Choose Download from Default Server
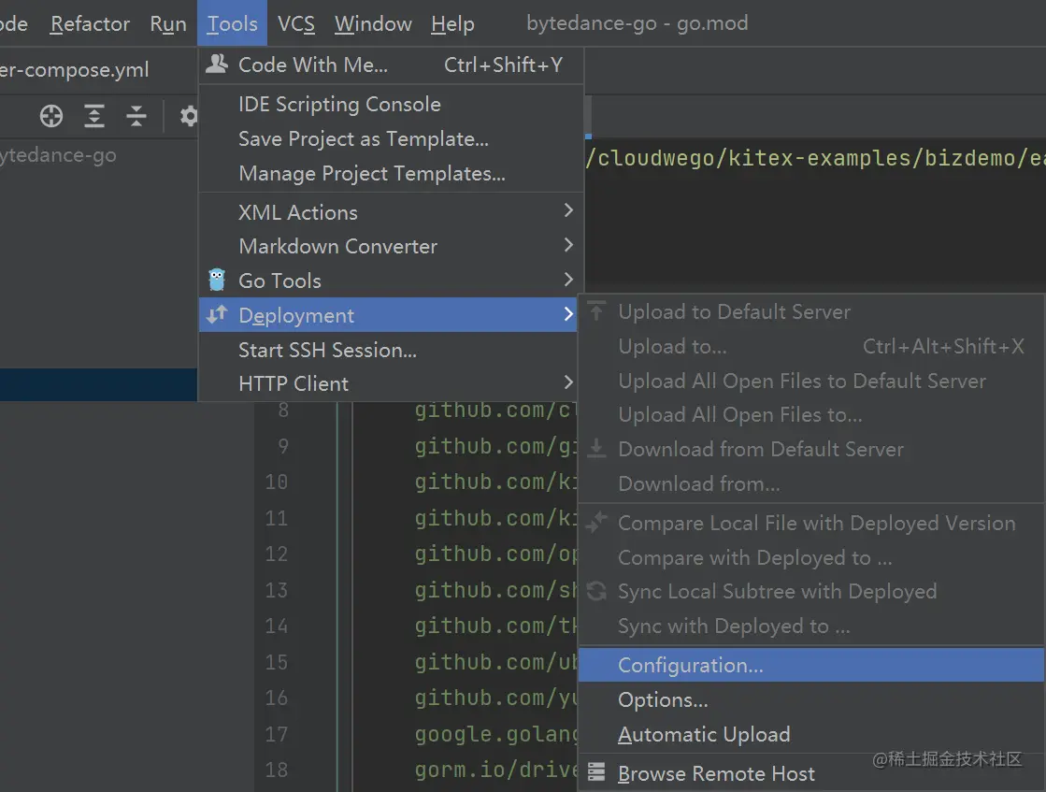 click(x=811, y=449)
